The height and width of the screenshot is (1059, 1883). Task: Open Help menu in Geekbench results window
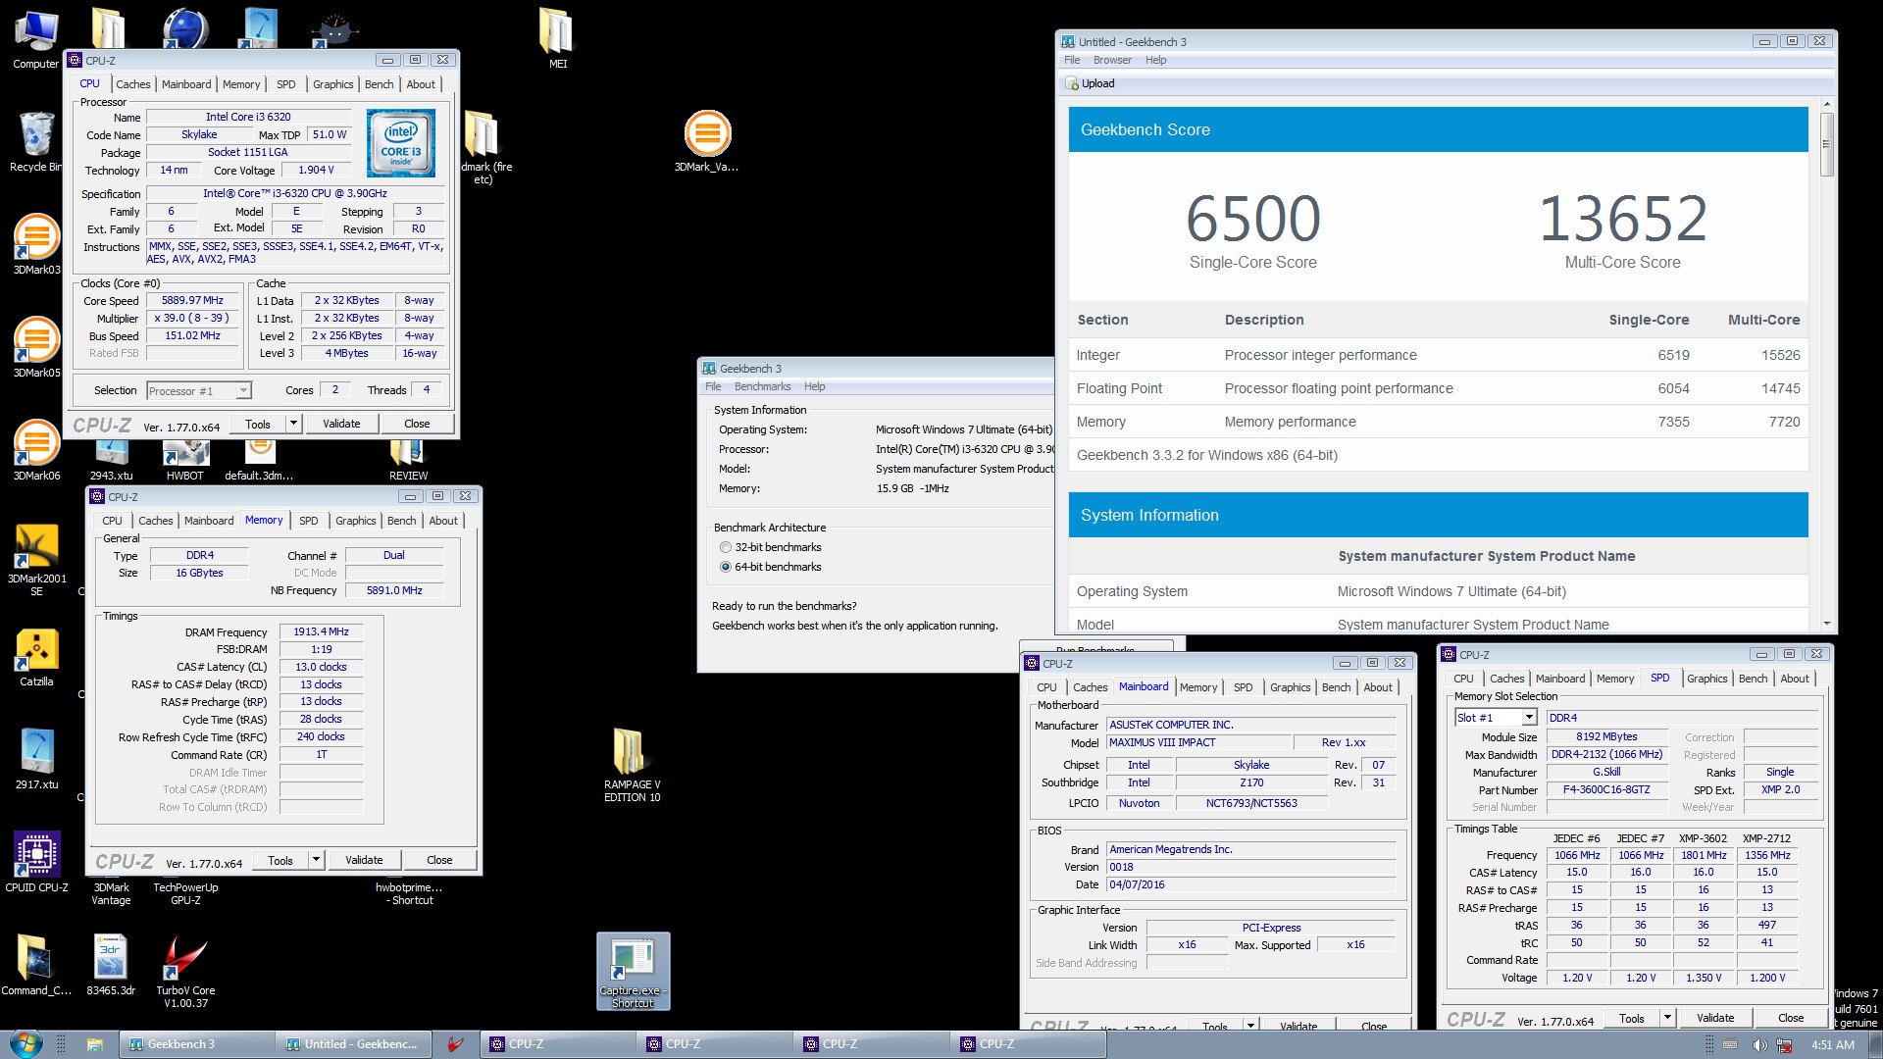click(x=1156, y=60)
